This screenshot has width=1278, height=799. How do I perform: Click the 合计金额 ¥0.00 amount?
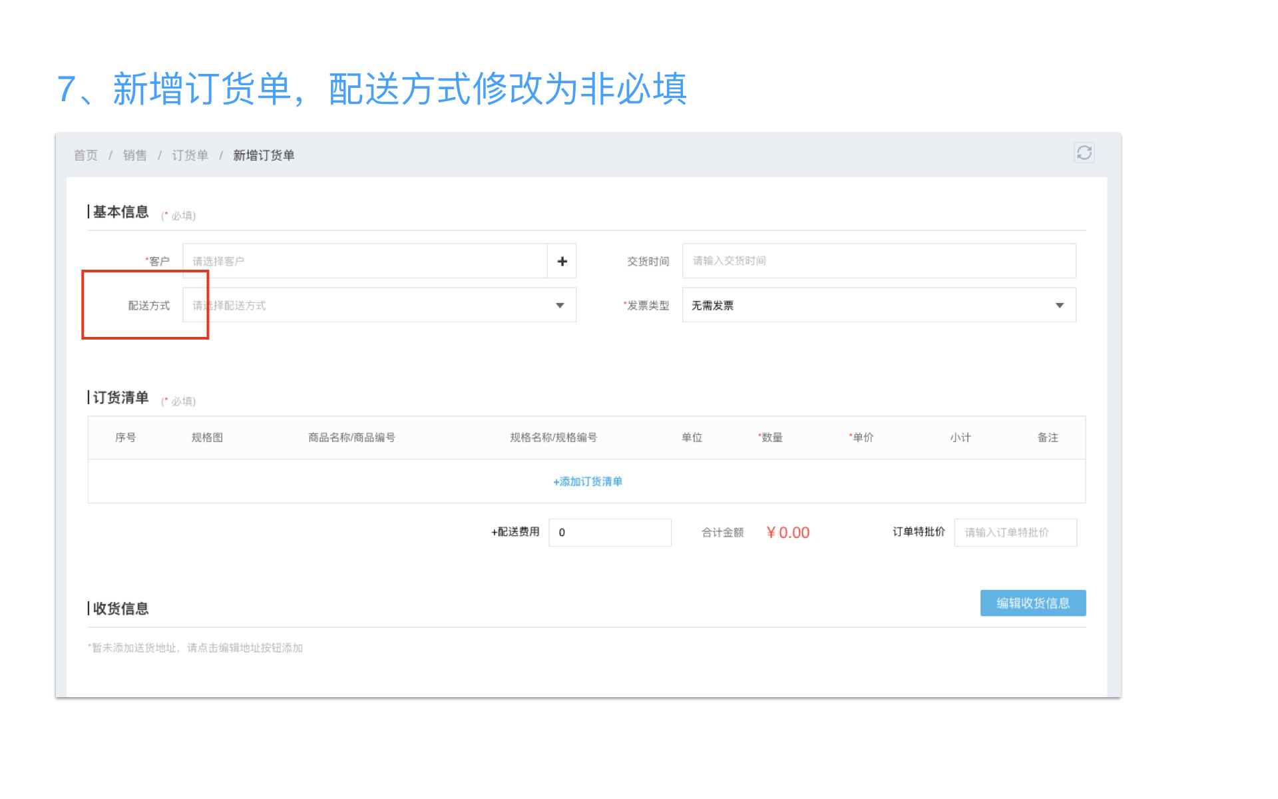click(788, 533)
